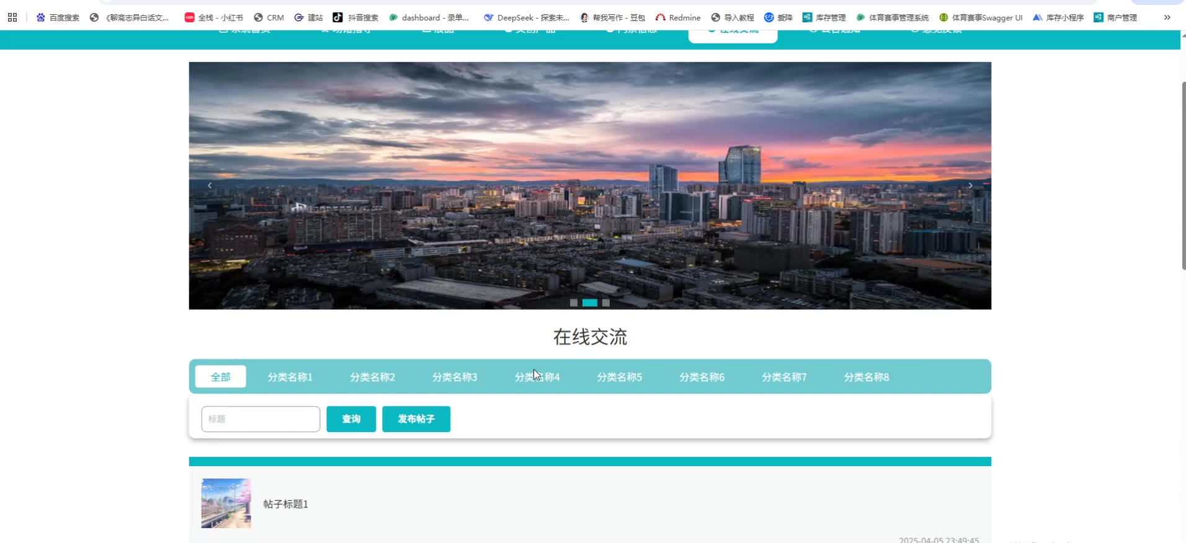Select the first carousel indicator dot
This screenshot has height=543, width=1186.
574,303
